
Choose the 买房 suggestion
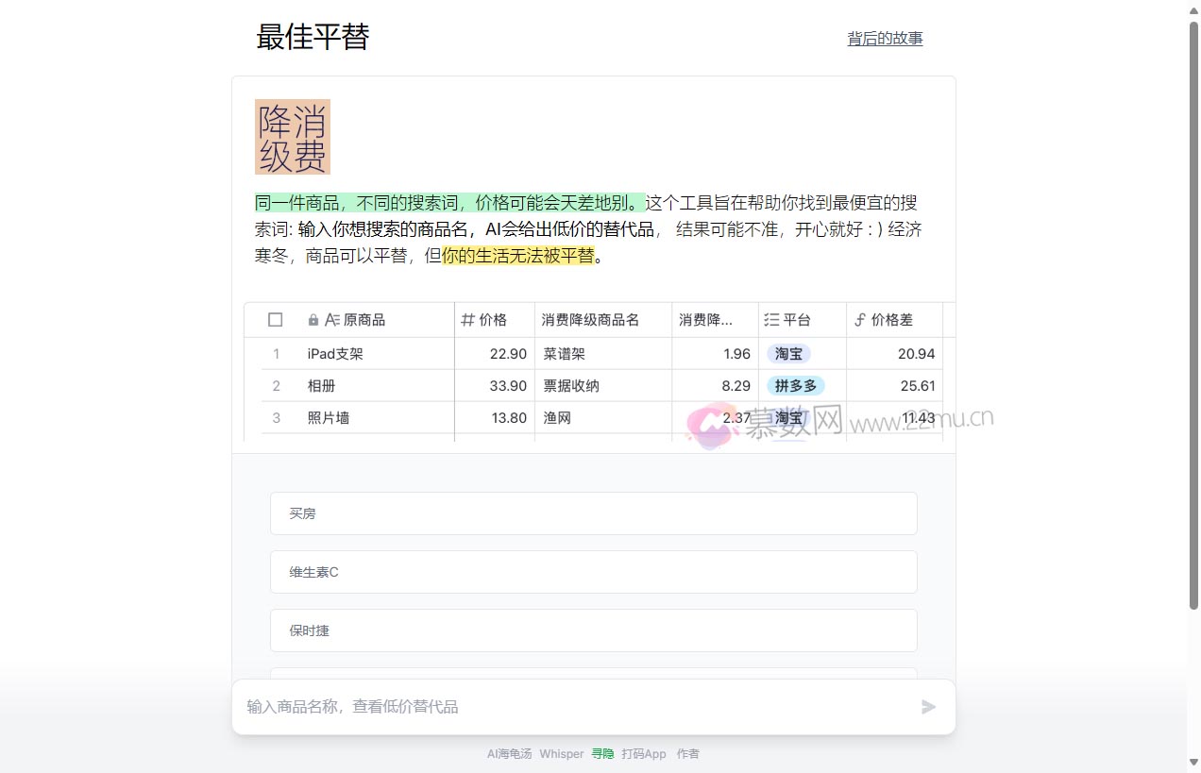[x=593, y=513]
